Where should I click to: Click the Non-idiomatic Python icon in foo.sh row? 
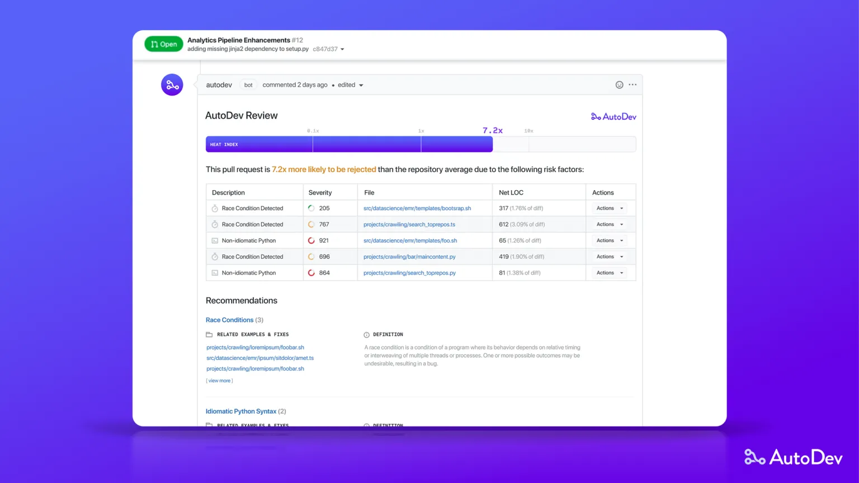coord(215,240)
